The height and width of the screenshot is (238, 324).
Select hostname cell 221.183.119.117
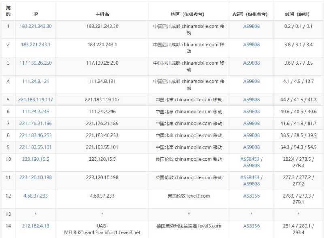tap(102, 100)
